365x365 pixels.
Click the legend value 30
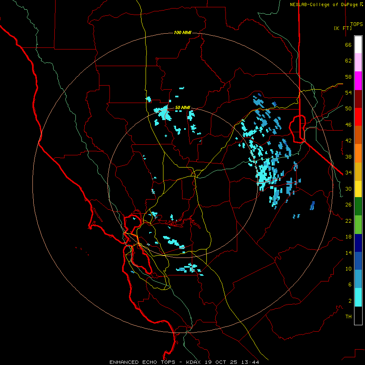pos(348,189)
